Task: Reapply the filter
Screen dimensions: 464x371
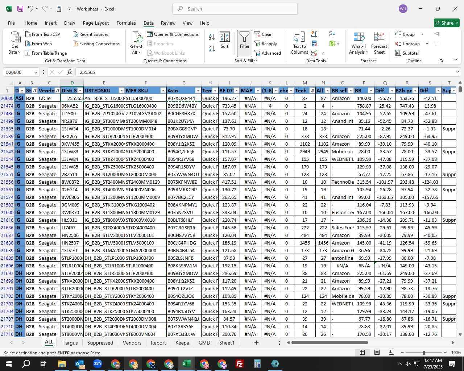Action: (x=266, y=43)
